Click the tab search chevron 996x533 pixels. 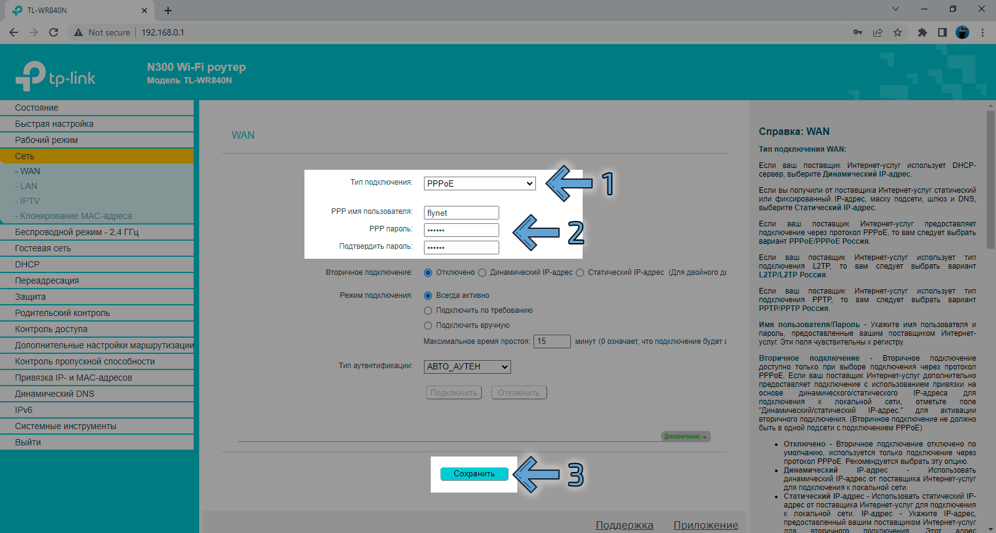coord(896,9)
